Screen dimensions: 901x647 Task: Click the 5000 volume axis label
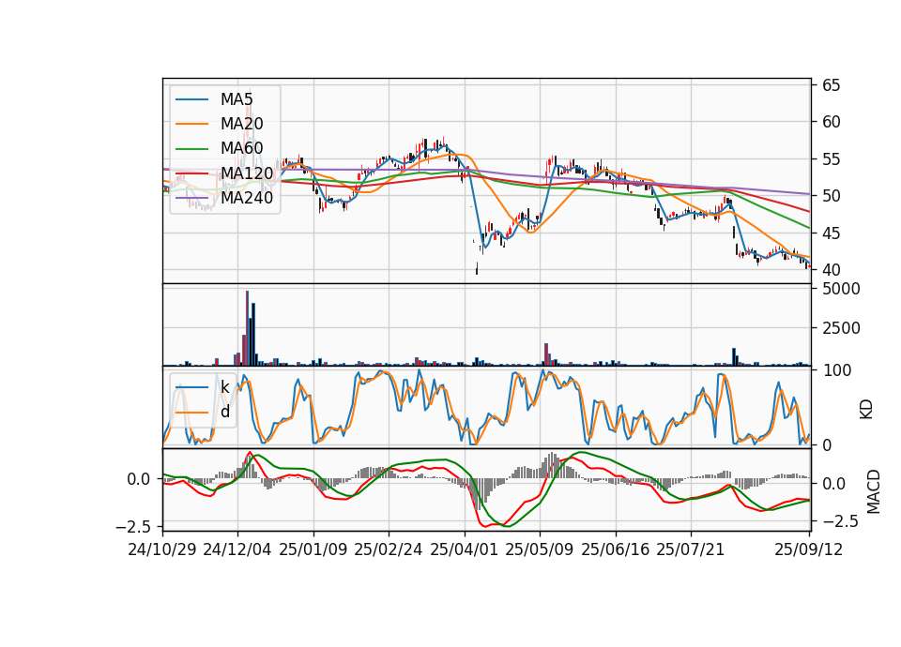pos(841,289)
